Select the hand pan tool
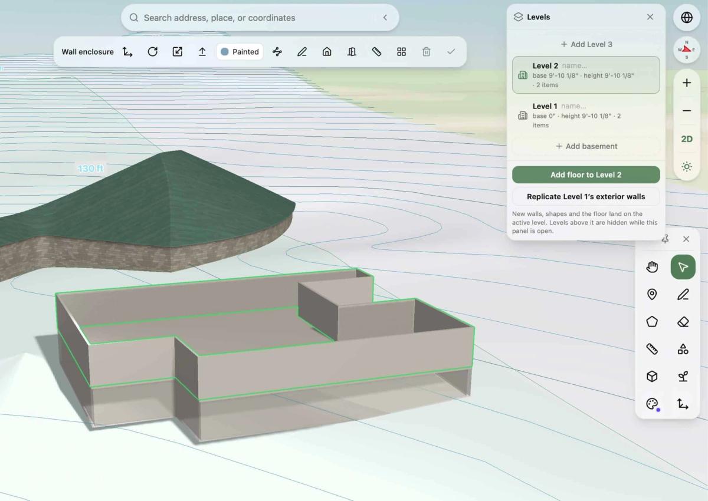Viewport: 708px width, 501px height. pos(652,267)
